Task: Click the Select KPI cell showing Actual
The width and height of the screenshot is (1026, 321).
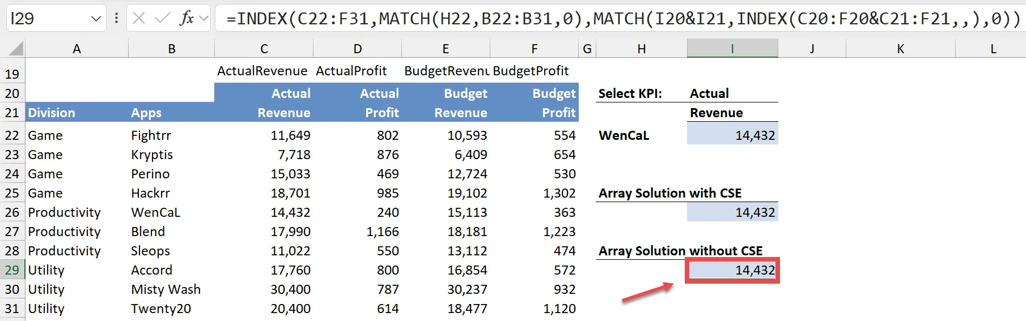Action: (x=732, y=93)
